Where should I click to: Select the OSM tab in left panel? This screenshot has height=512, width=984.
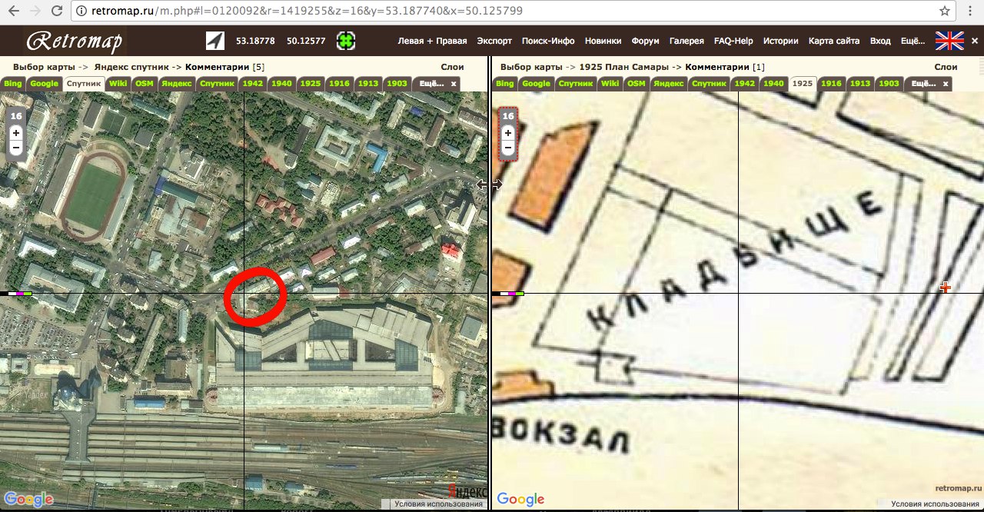(x=144, y=84)
